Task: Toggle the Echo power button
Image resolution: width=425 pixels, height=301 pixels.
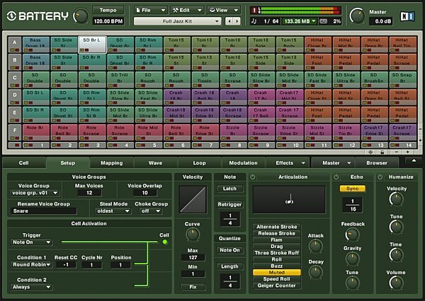Action: [x=336, y=177]
